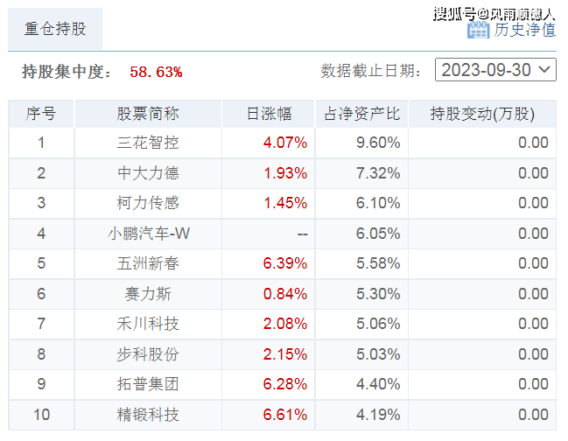Click the 三花智控 stock name
This screenshot has height=441, width=568.
coord(148,143)
